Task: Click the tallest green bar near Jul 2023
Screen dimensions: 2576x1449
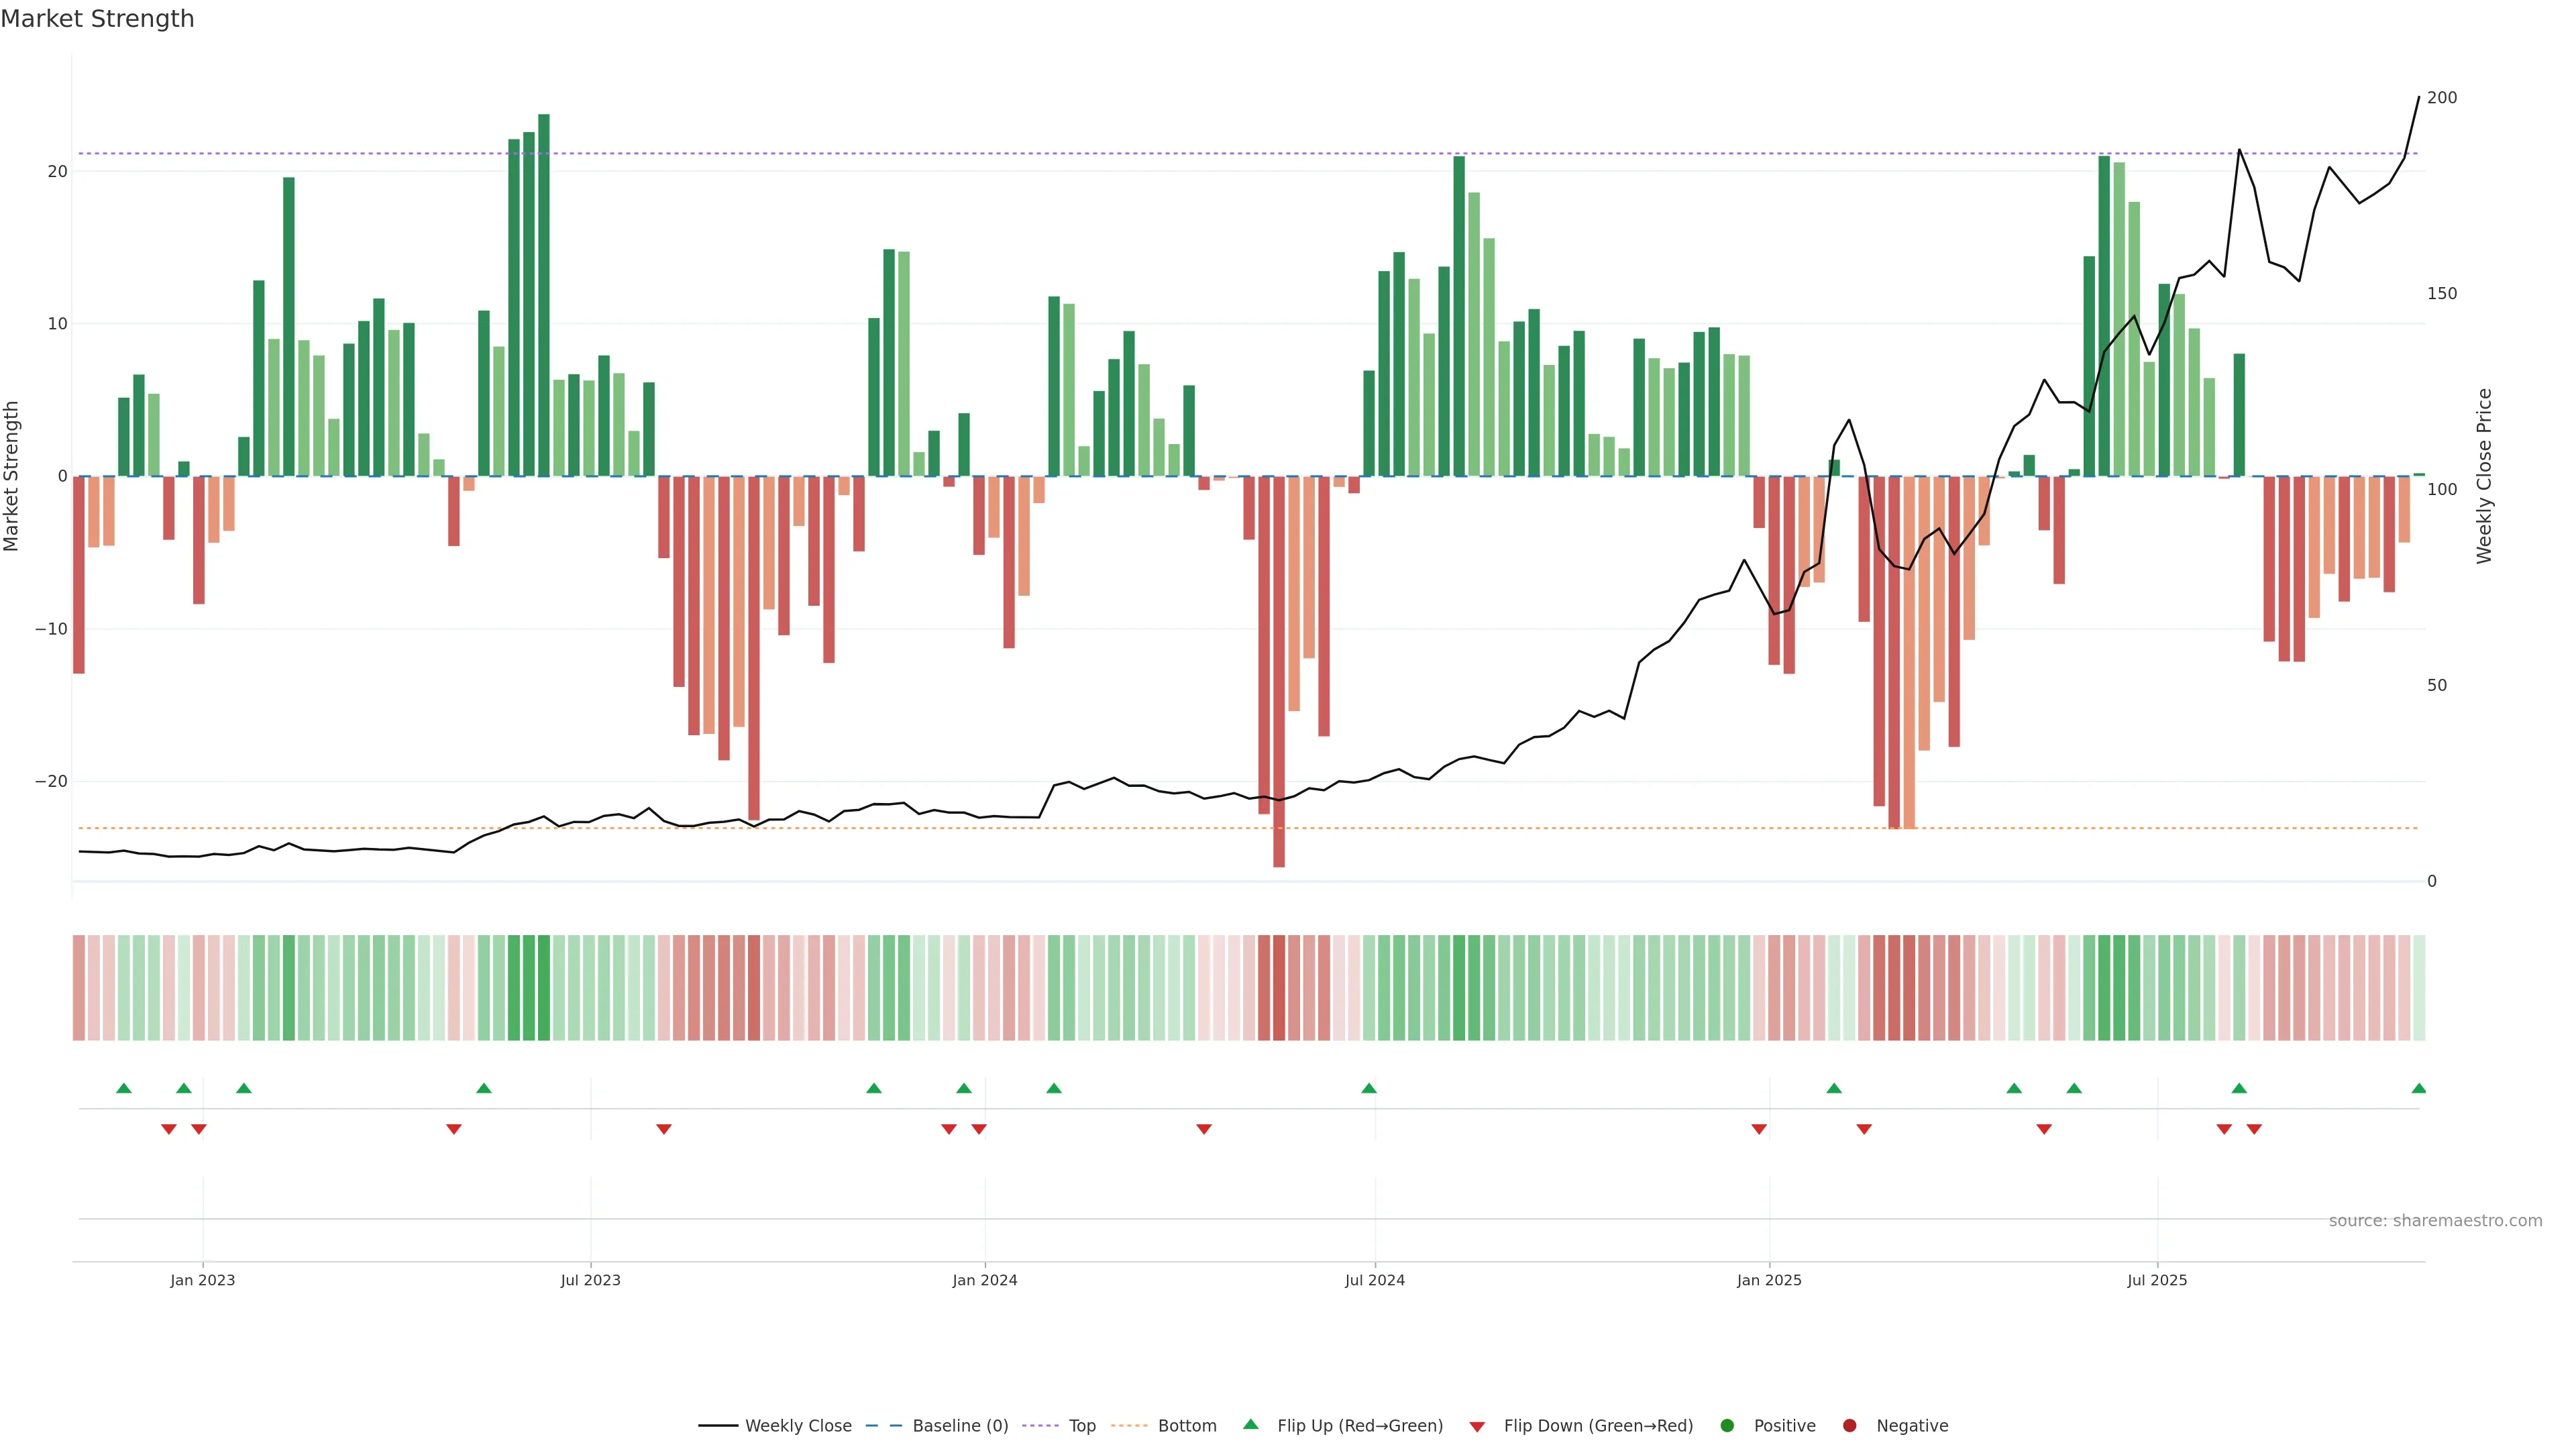Action: click(x=544, y=295)
